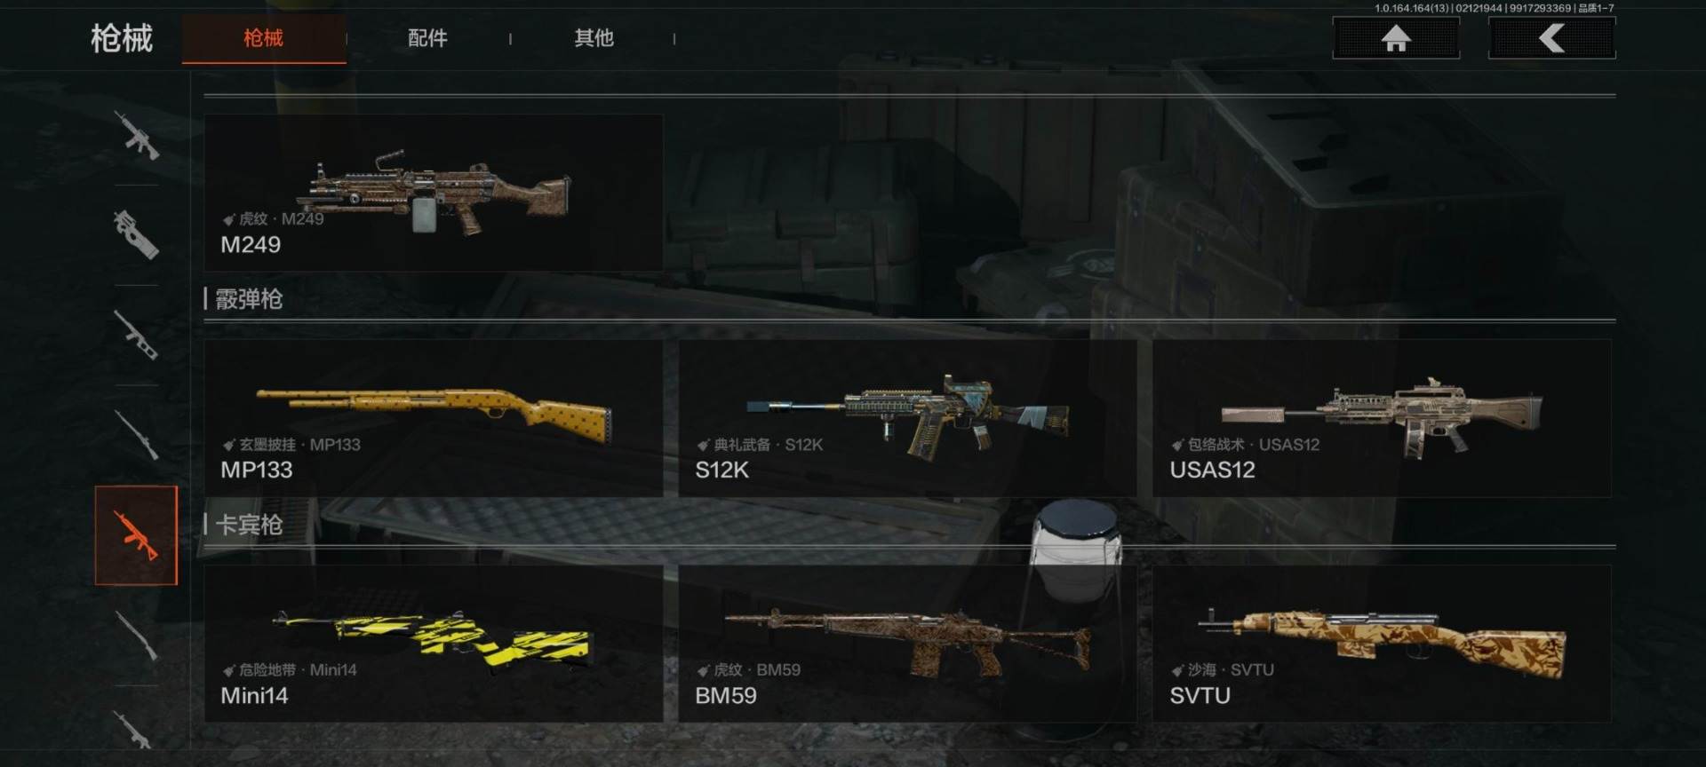
Task: Switch to the 配件 tab
Action: click(x=427, y=38)
